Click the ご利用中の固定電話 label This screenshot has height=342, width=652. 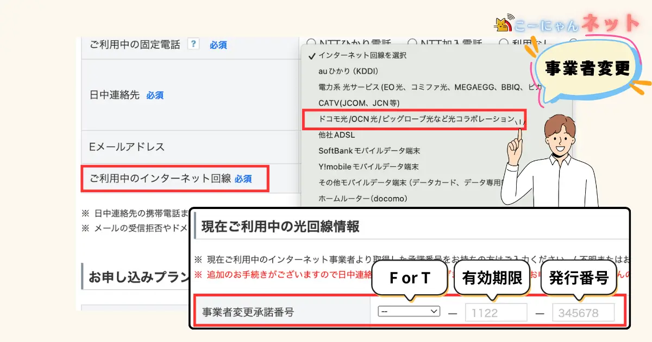coord(134,45)
